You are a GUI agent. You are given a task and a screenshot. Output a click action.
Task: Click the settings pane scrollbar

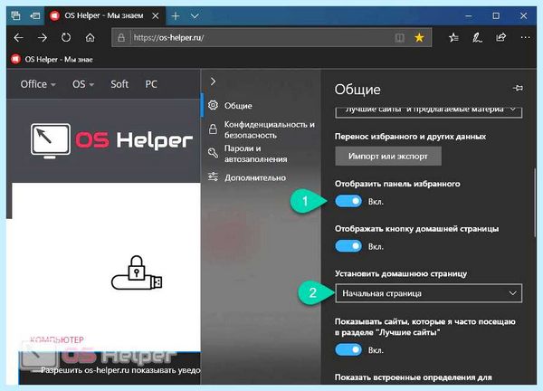(535, 203)
